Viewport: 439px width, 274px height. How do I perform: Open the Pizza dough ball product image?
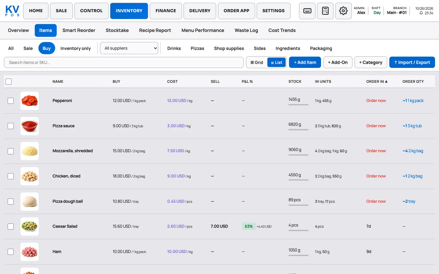click(30, 201)
